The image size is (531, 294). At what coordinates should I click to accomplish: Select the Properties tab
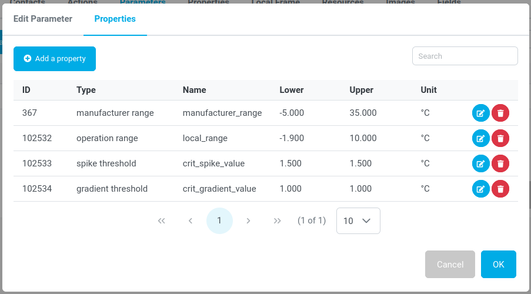point(115,19)
